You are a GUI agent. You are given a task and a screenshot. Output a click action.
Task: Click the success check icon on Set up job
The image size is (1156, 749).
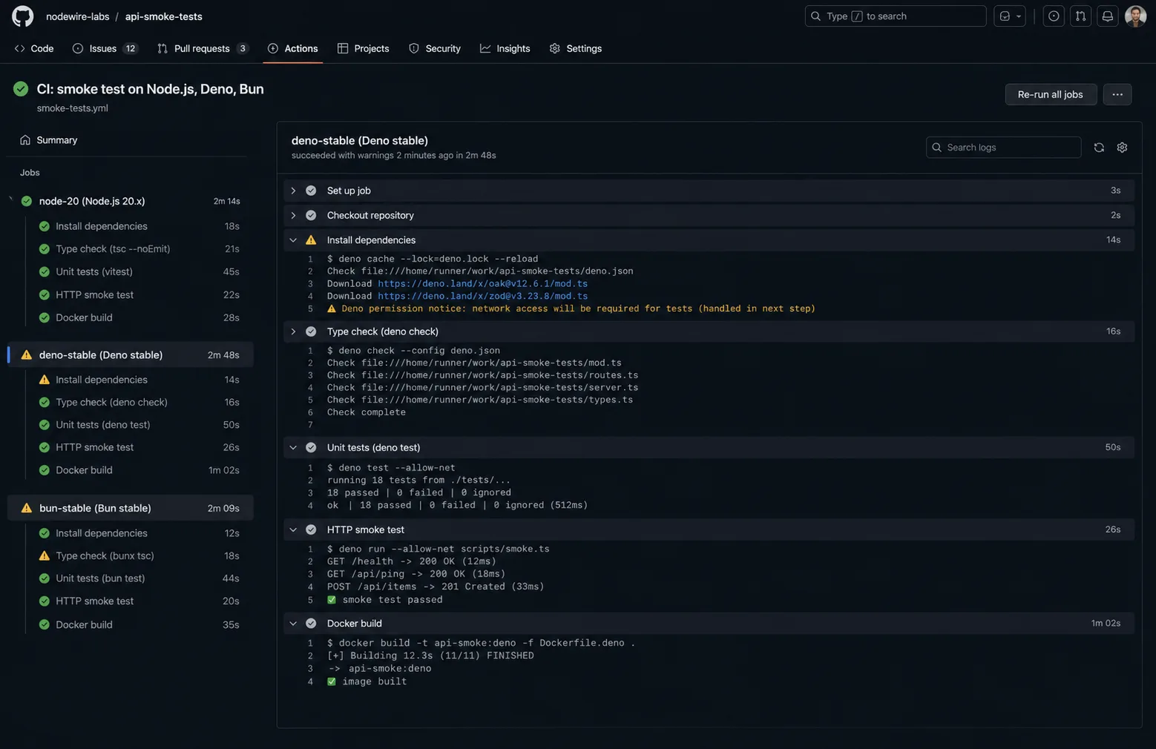click(311, 191)
